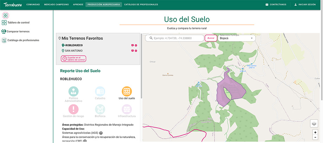This screenshot has width=323, height=143.
Task: Select SAN ANTONIO favorite terrain
Action: pyautogui.click(x=74, y=51)
